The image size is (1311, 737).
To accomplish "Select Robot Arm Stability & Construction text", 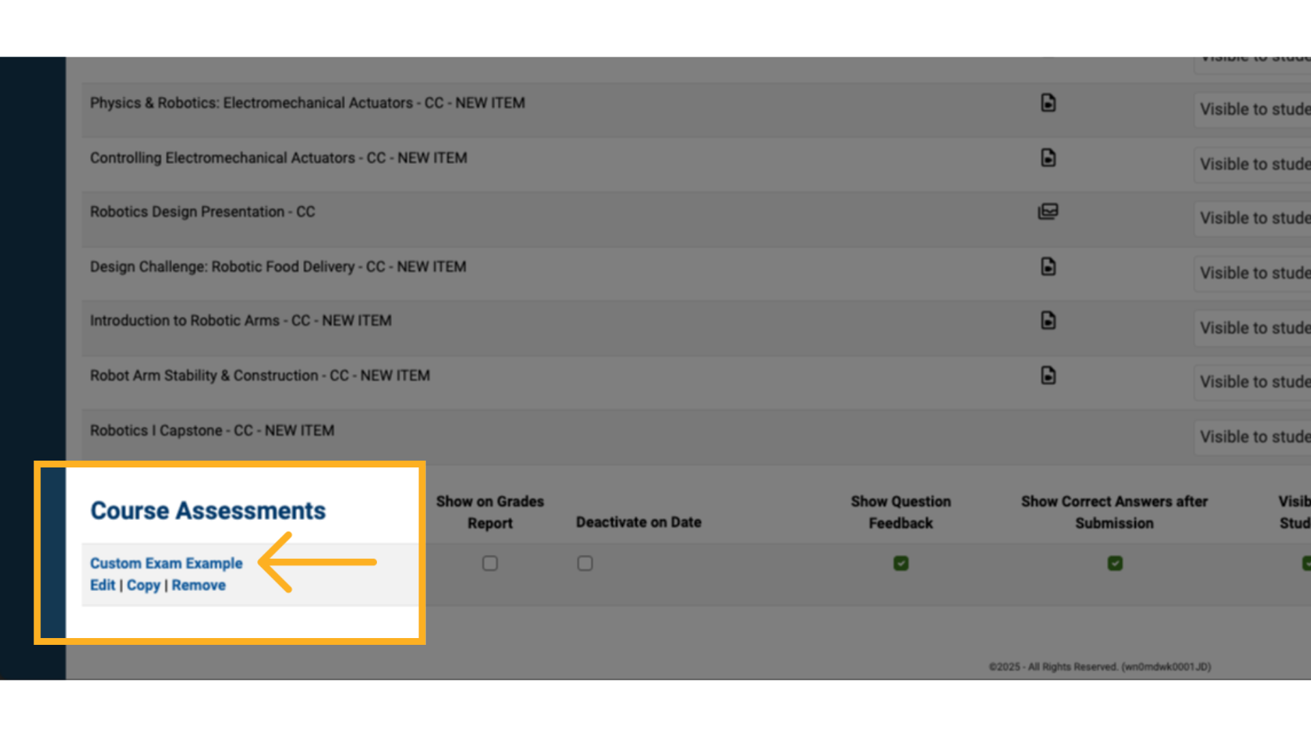I will point(260,375).
